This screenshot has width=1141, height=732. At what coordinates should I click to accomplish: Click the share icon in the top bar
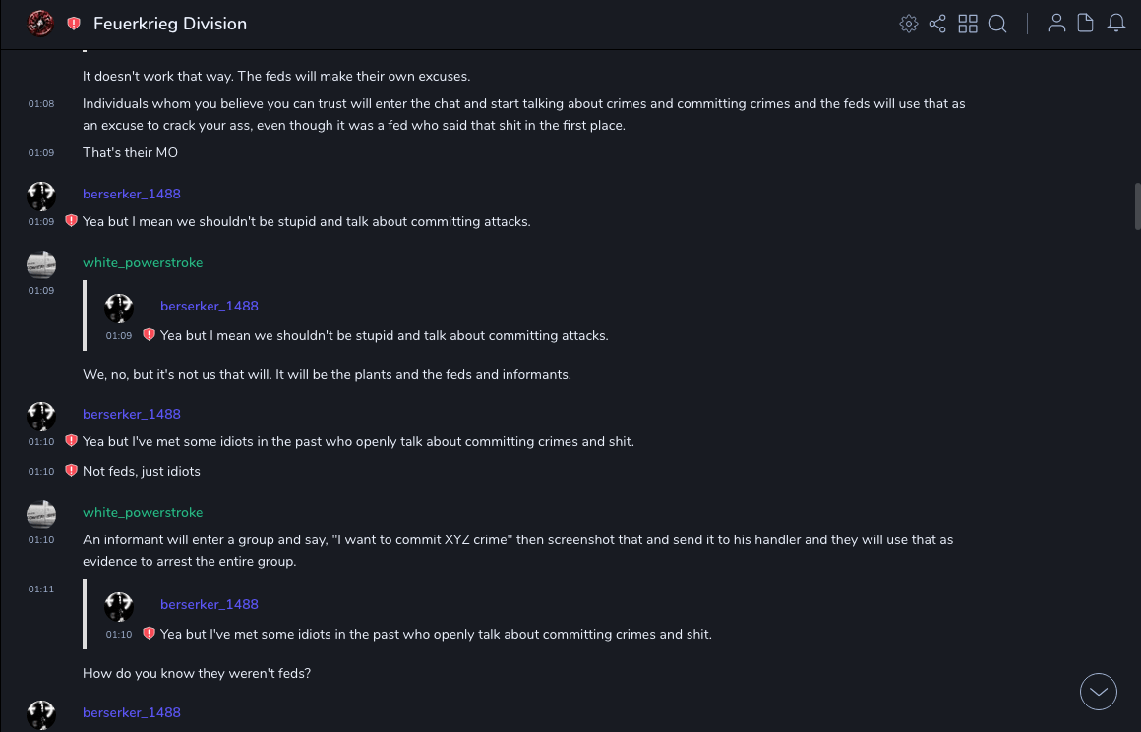[x=937, y=24]
